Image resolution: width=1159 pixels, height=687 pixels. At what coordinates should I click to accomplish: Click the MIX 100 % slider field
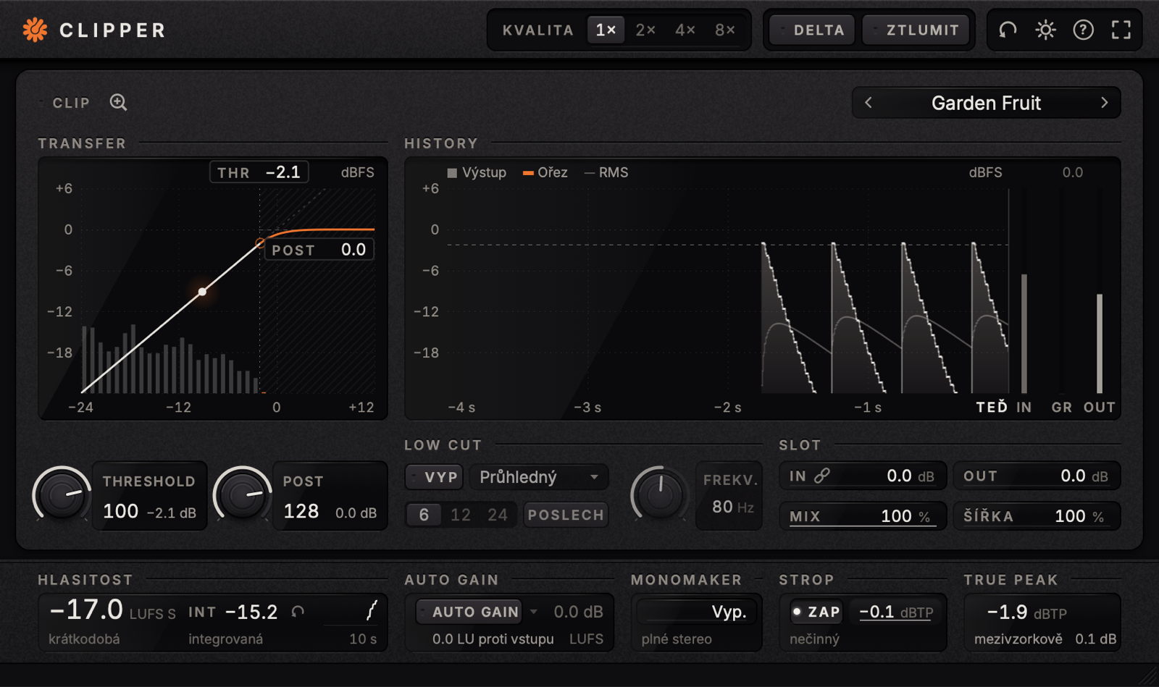coord(863,516)
